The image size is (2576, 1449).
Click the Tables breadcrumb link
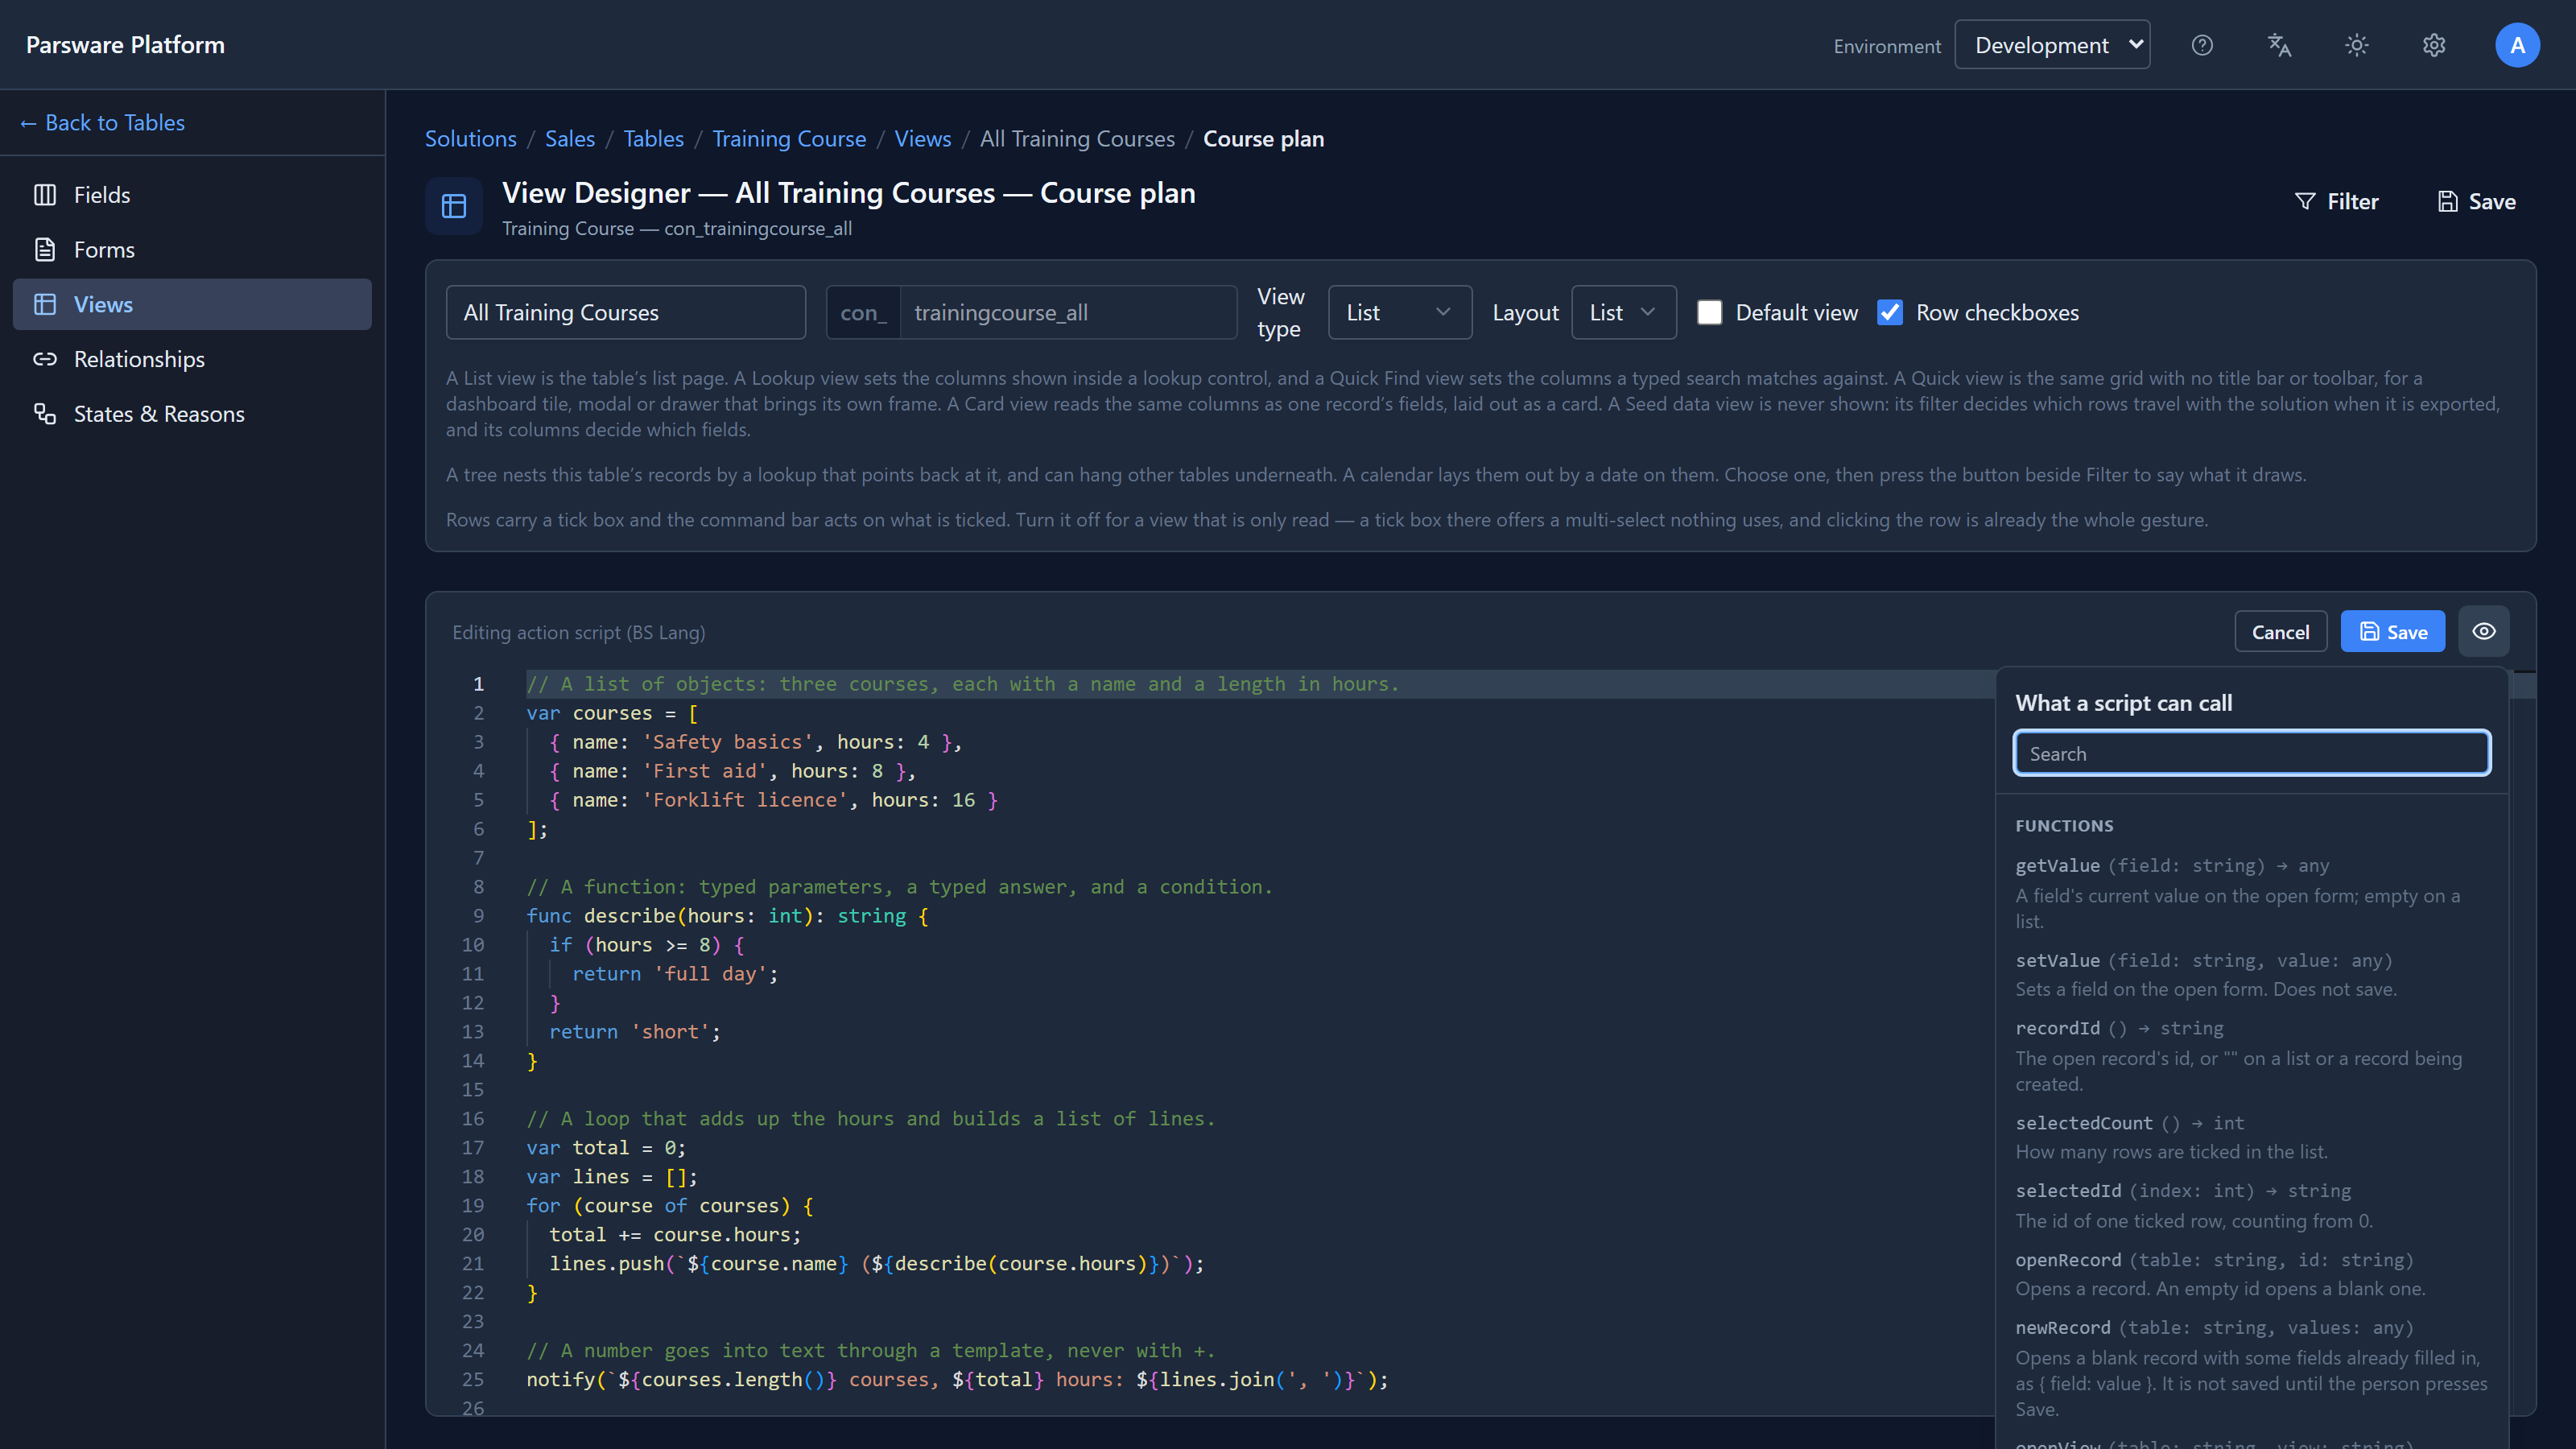653,139
